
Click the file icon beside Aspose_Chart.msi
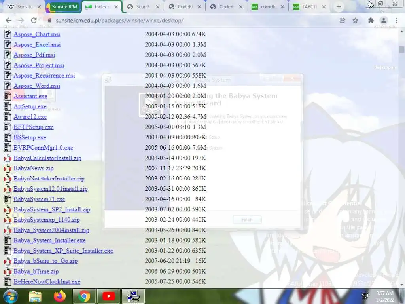[x=8, y=34]
